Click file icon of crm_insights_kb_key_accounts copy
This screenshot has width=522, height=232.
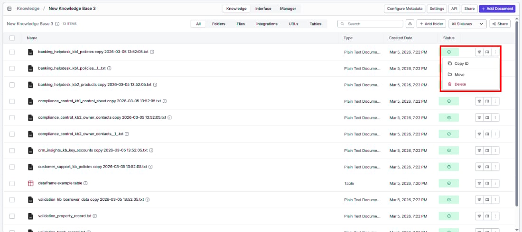pyautogui.click(x=31, y=150)
